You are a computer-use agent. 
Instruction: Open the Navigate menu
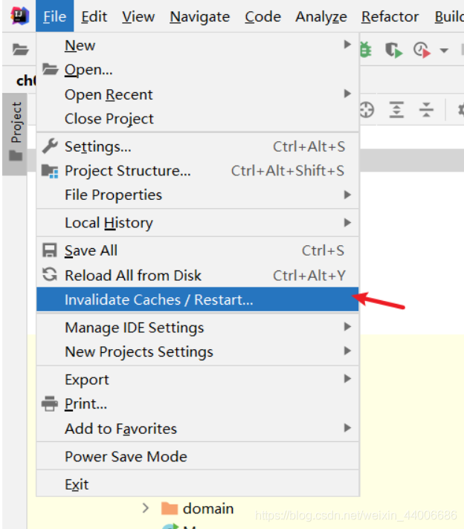199,16
